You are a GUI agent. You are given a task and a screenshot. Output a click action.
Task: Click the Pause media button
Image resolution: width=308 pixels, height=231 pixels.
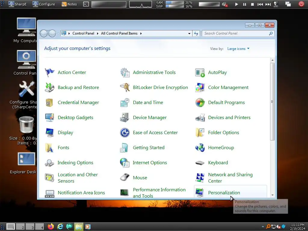point(245,4)
